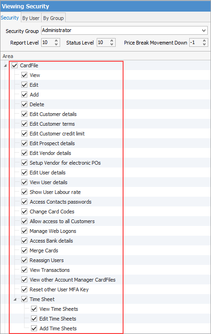211x334 pixels.
Task: Toggle View Time Sheets checkbox
Action: (x=34, y=309)
